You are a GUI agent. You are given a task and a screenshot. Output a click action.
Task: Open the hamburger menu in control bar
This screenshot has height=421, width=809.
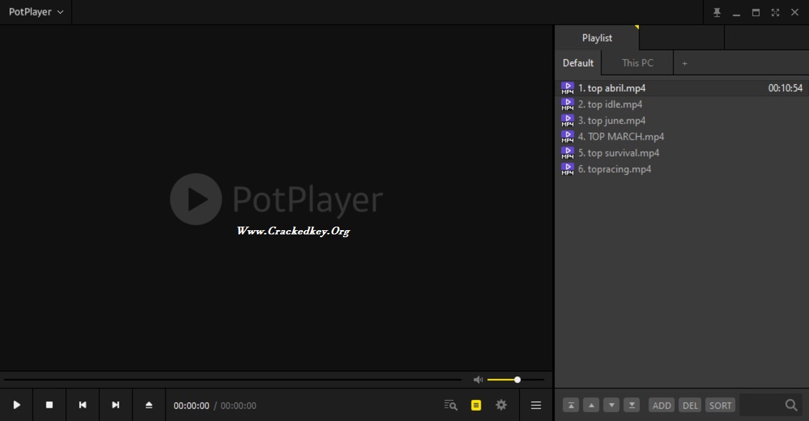pyautogui.click(x=536, y=406)
